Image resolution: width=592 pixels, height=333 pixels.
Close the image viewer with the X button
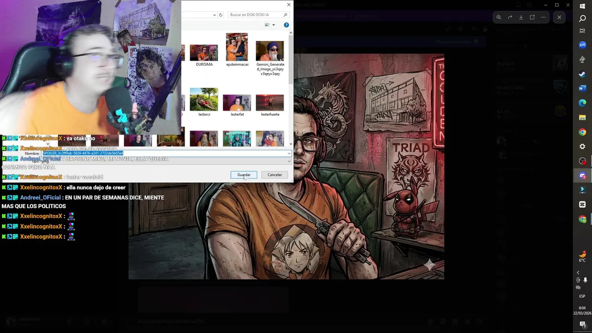tap(559, 17)
